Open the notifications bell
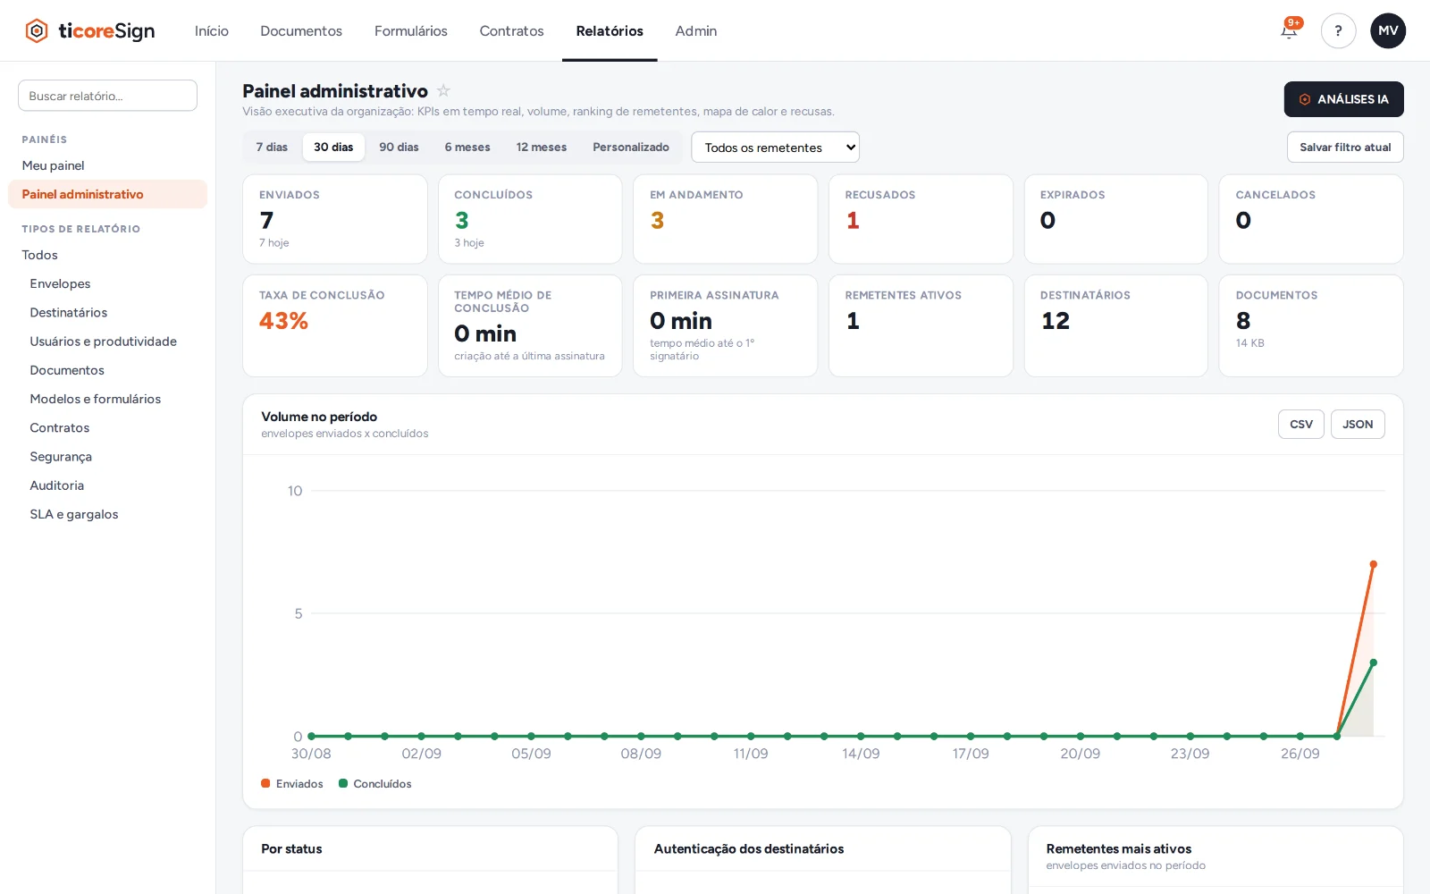The width and height of the screenshot is (1430, 894). point(1289,30)
